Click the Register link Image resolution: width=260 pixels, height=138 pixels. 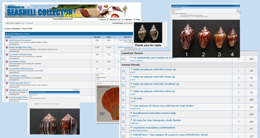(x=29, y=23)
